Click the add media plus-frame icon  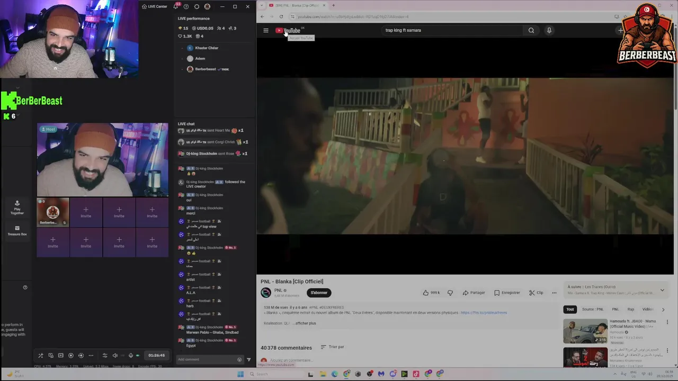(x=60, y=356)
